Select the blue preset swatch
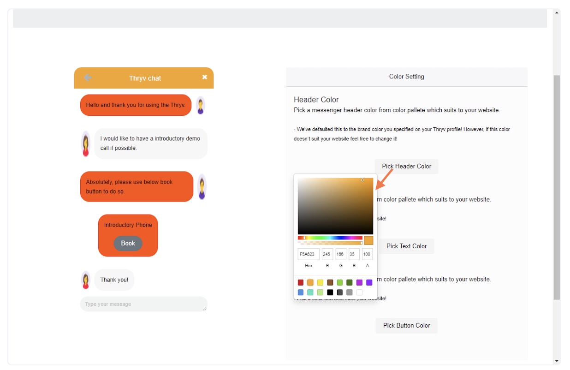 coord(301,292)
